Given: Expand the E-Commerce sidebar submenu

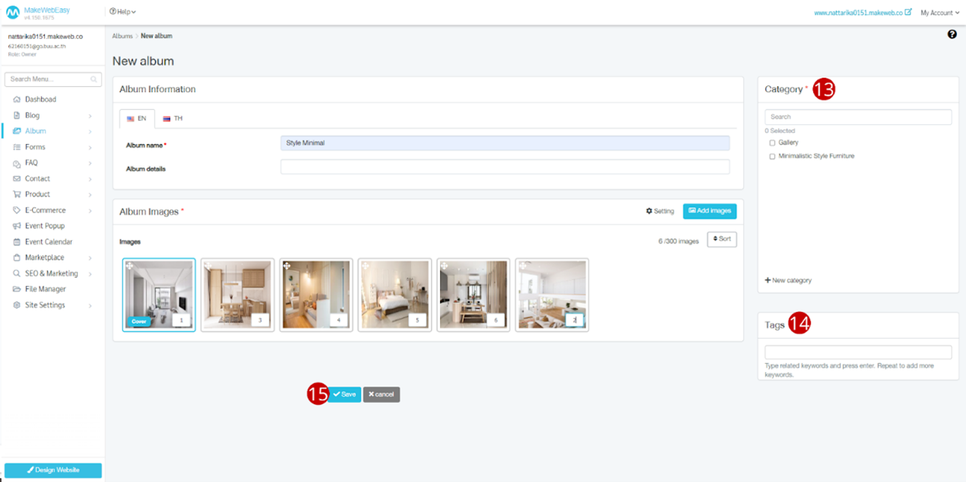Looking at the screenshot, I should (90, 211).
